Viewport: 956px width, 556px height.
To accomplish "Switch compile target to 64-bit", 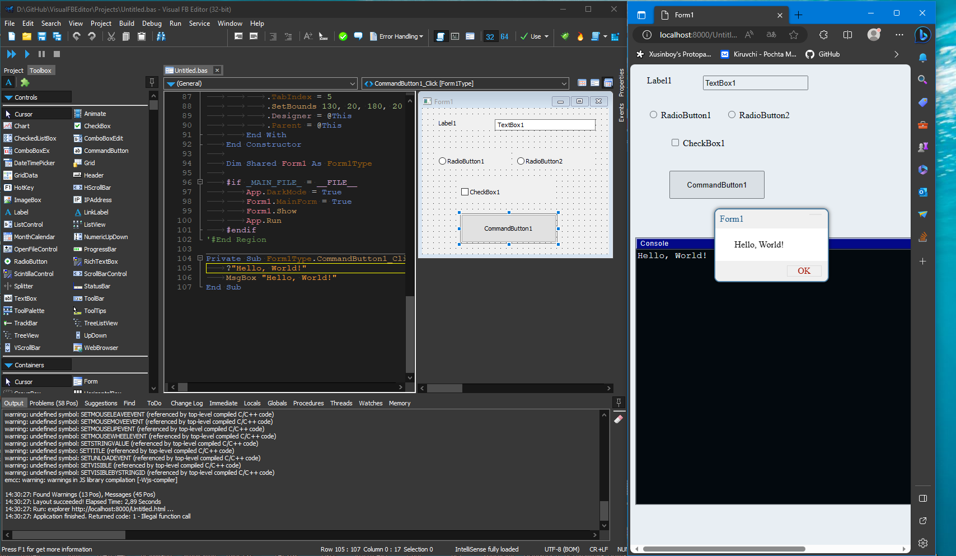I will (x=505, y=36).
